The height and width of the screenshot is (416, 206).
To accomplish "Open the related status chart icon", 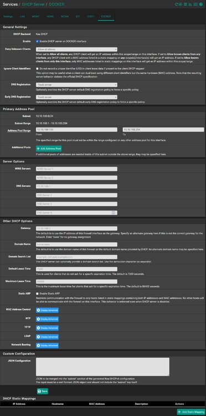I will click(x=190, y=4).
